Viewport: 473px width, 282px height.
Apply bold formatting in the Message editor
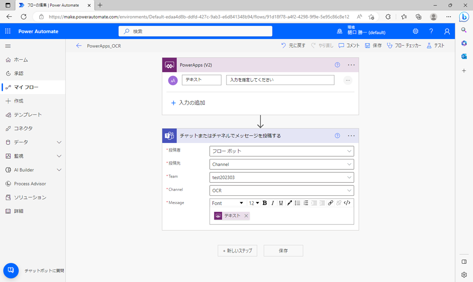265,203
